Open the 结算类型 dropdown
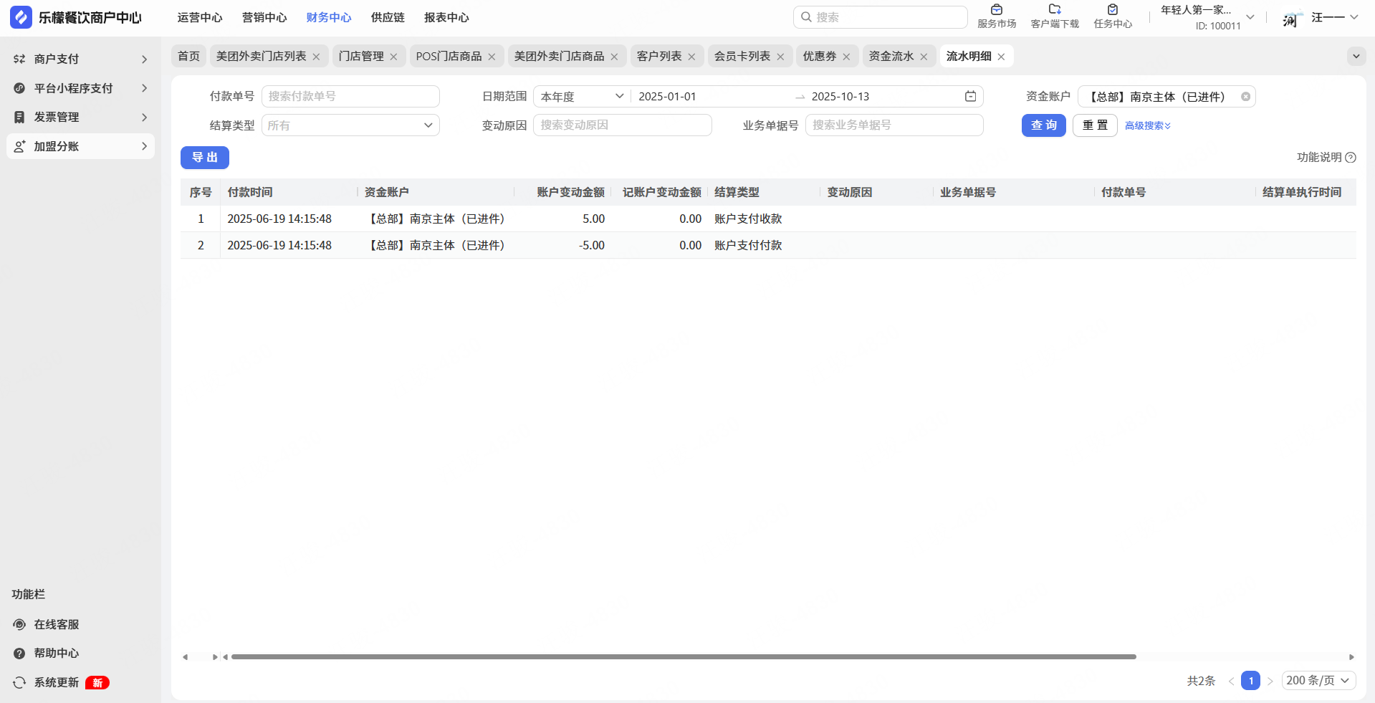The height and width of the screenshot is (703, 1375). [x=350, y=125]
